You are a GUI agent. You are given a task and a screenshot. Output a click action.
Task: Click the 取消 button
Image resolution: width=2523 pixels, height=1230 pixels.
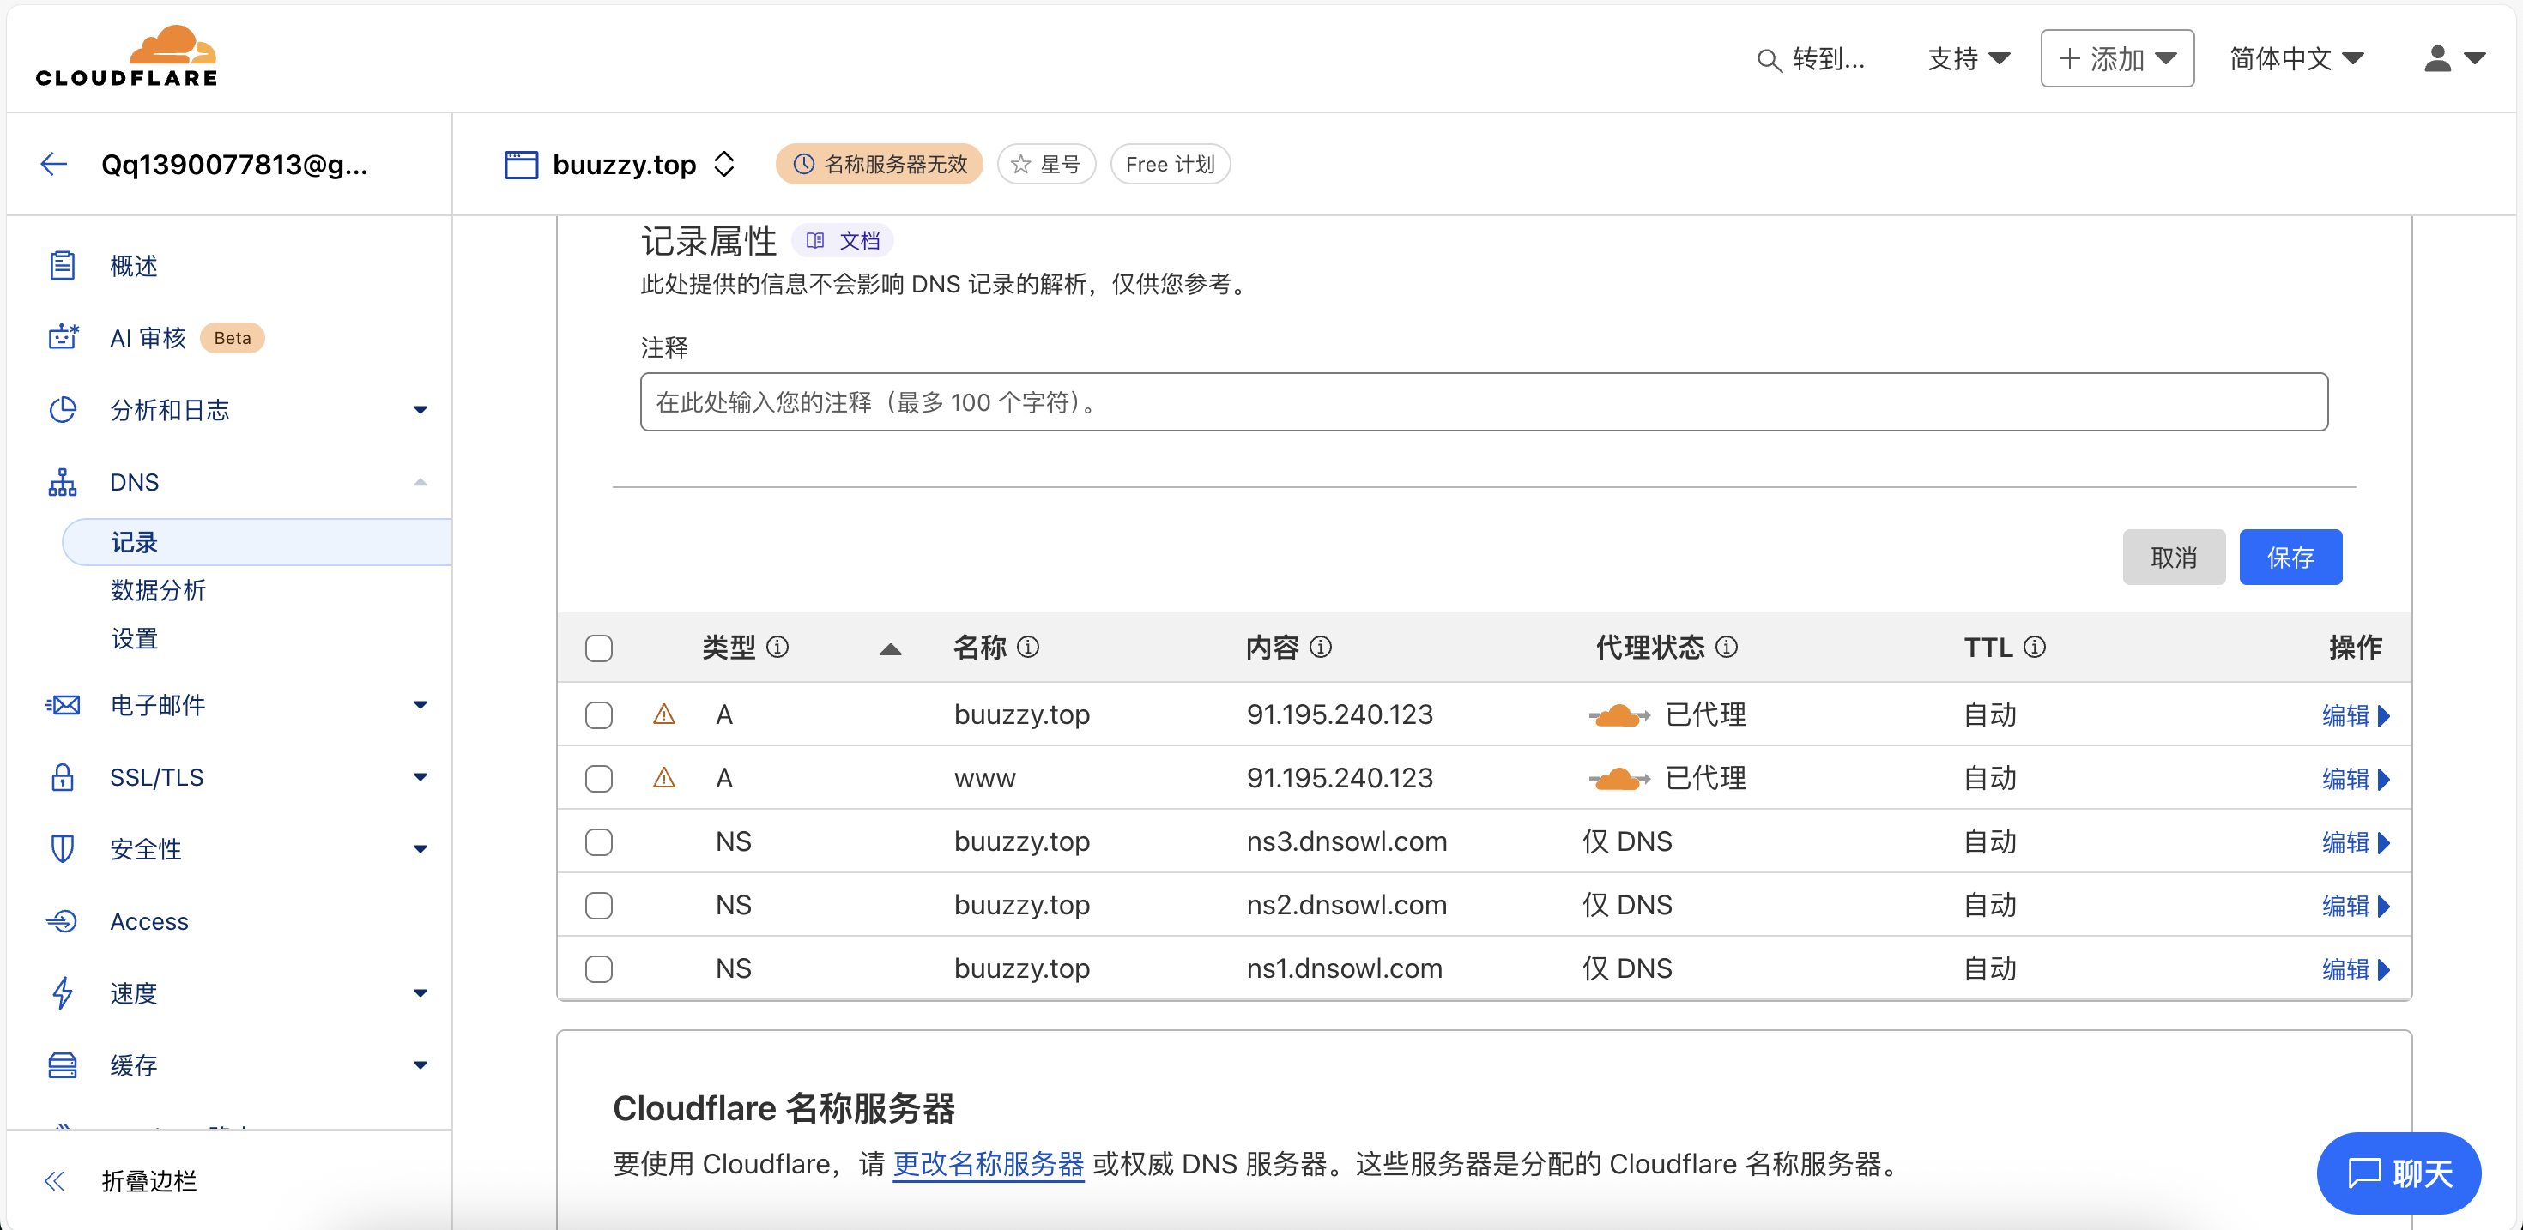(x=2174, y=558)
